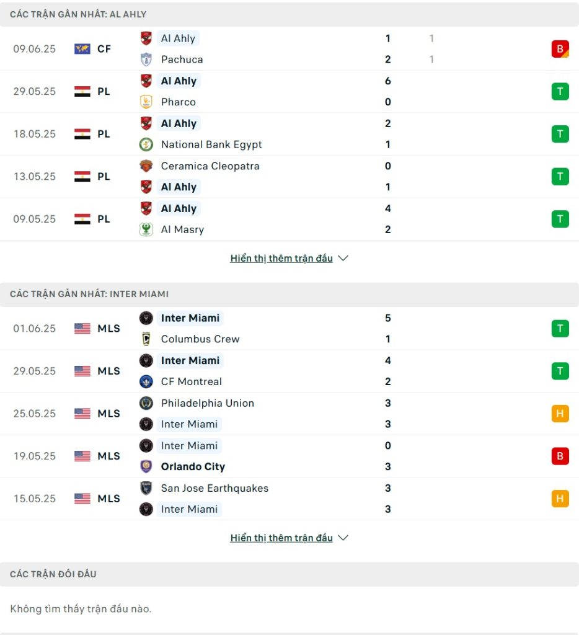579x635 pixels.
Task: Open the 01.06.25 Inter Miami vs Columbus Crew row
Action: click(x=289, y=329)
